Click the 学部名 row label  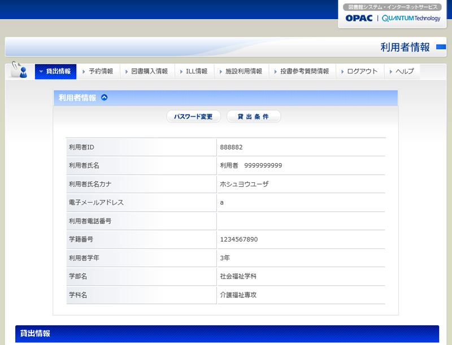(78, 276)
